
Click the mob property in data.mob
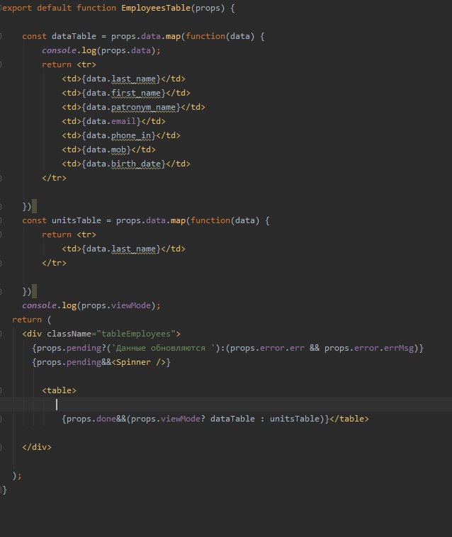[119, 149]
